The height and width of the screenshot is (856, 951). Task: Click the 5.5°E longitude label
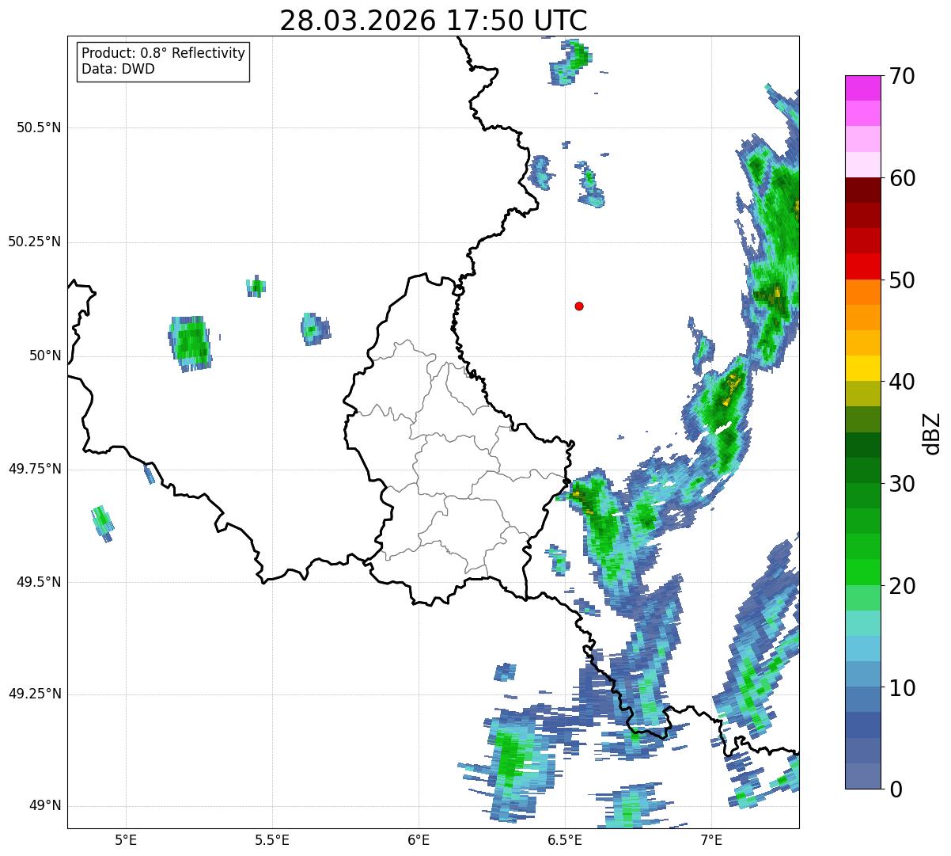click(273, 840)
